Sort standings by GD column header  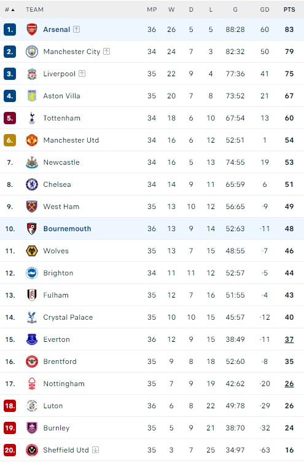coord(265,9)
